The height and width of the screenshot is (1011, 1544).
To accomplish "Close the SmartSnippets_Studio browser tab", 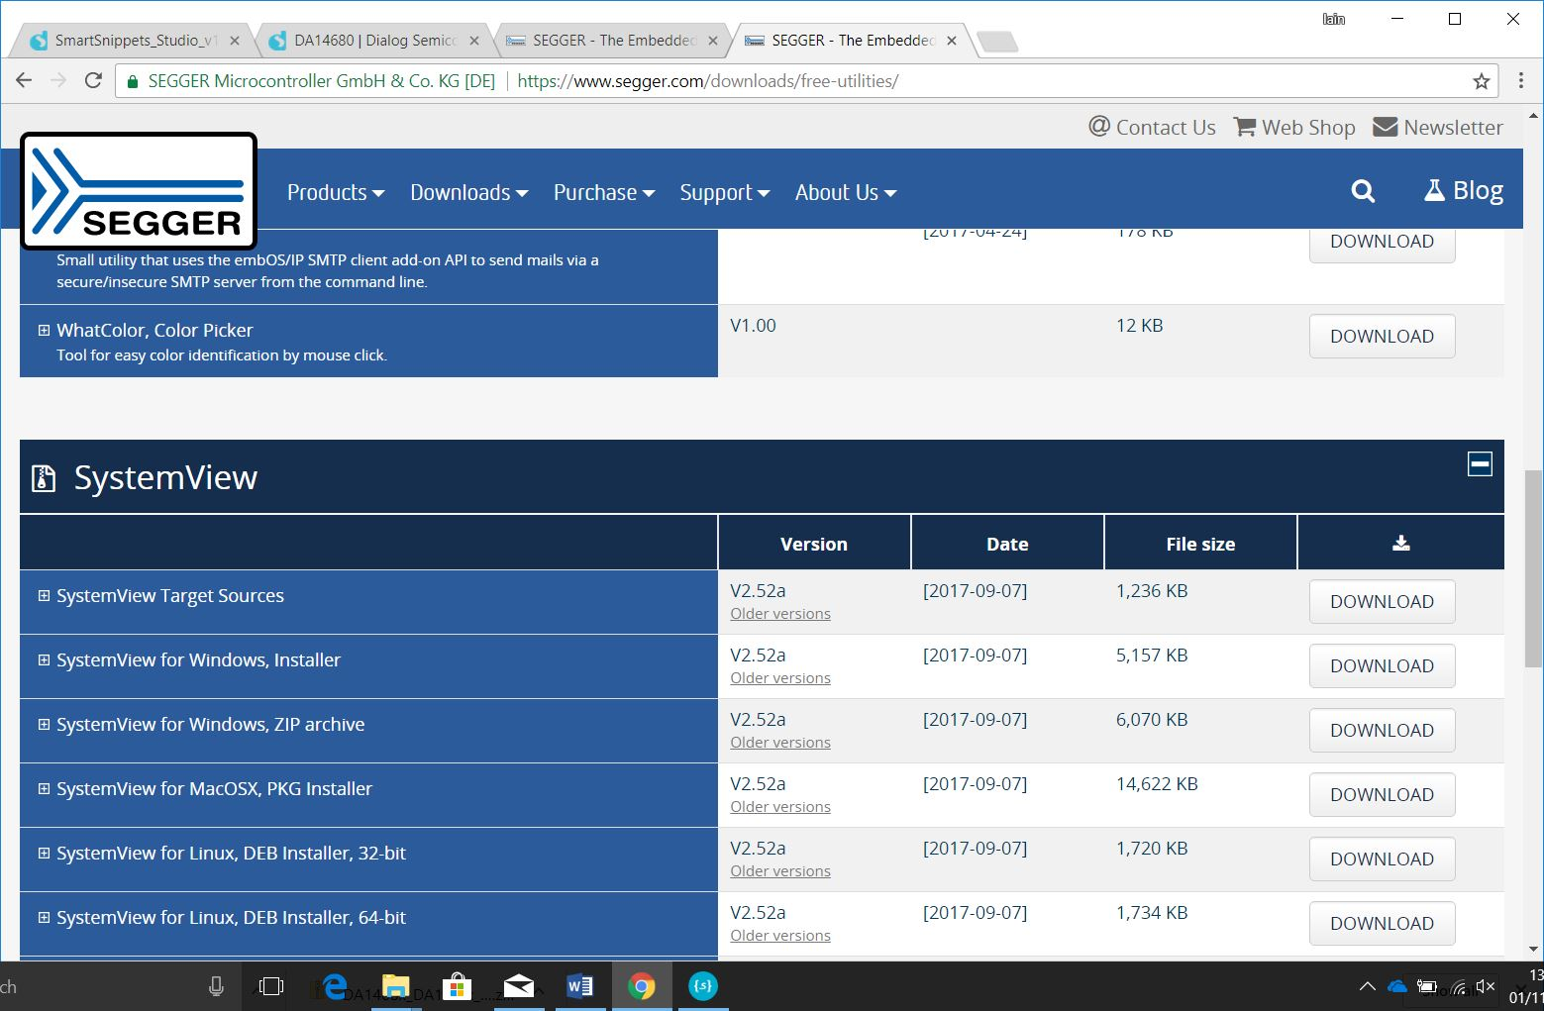I will [234, 41].
